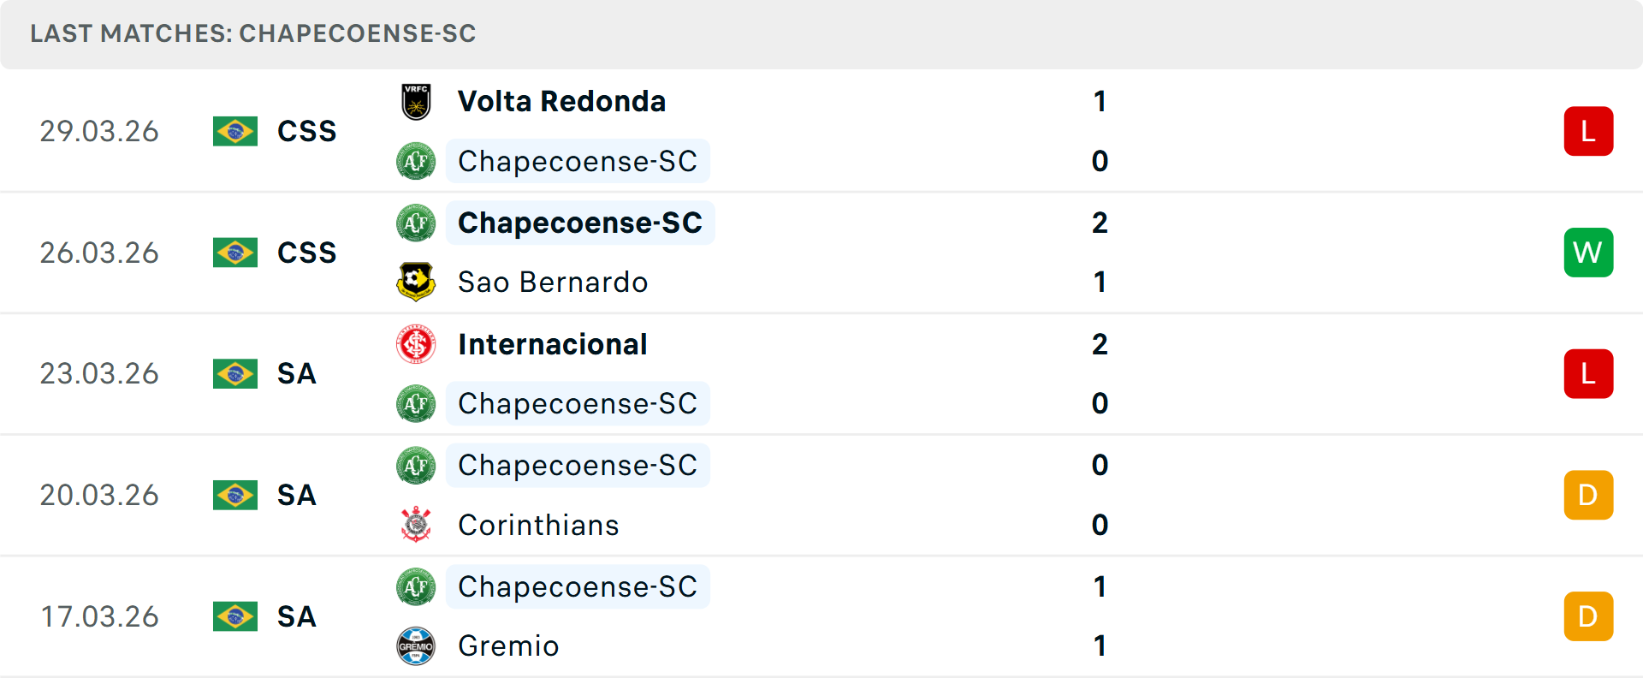This screenshot has height=678, width=1643.
Task: Click the Sao Bernardo club badge
Action: 416,282
